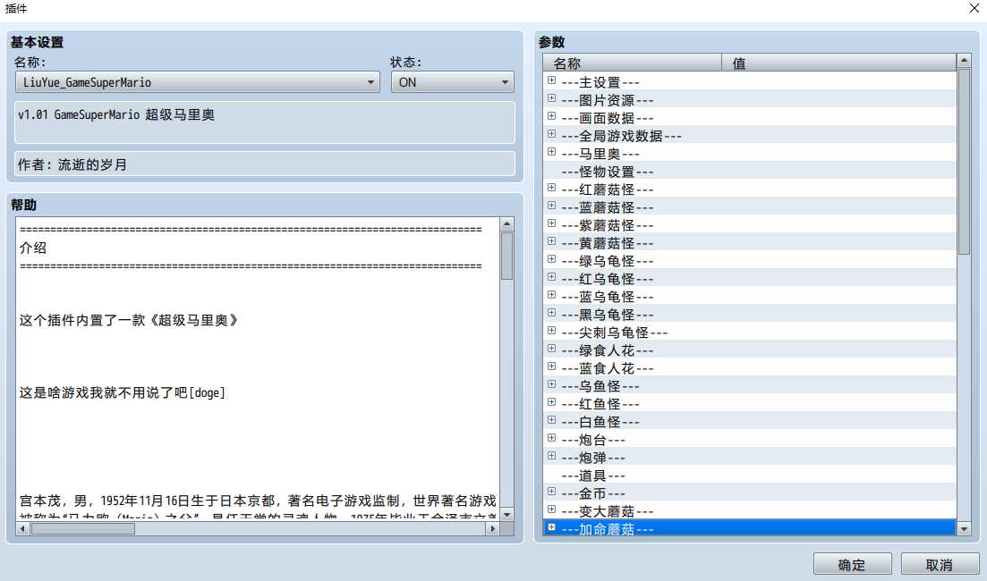Expand the ---变大蘑菇--- group
The height and width of the screenshot is (581, 987).
point(551,509)
